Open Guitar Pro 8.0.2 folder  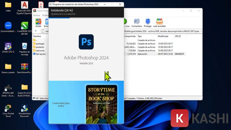pos(25,90)
